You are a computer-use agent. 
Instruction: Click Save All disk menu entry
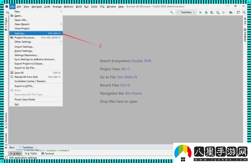(x=36, y=73)
